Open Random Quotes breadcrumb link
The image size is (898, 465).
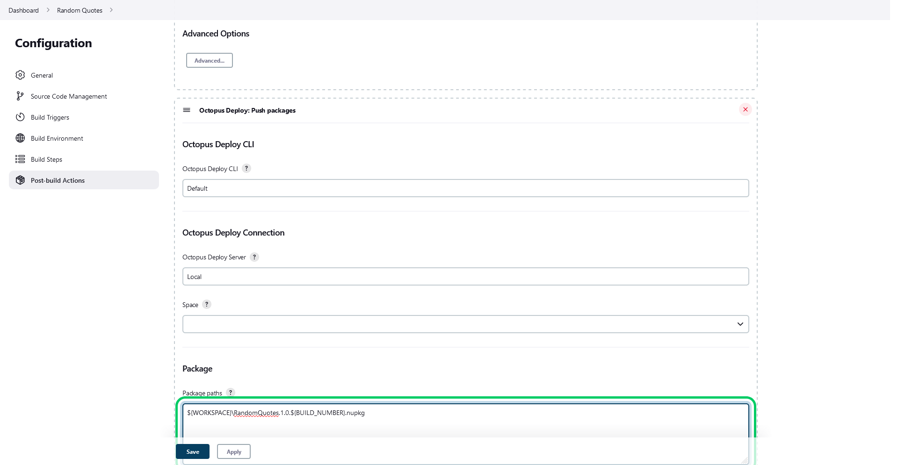coord(80,10)
